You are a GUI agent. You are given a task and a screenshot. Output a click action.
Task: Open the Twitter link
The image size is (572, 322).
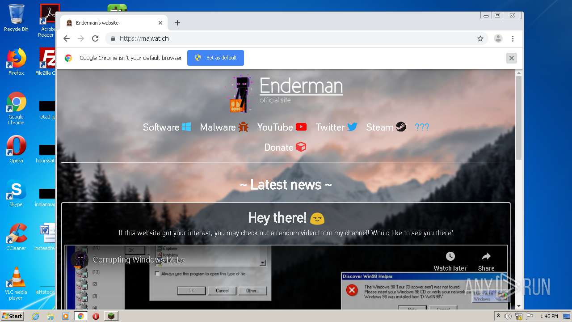point(330,127)
